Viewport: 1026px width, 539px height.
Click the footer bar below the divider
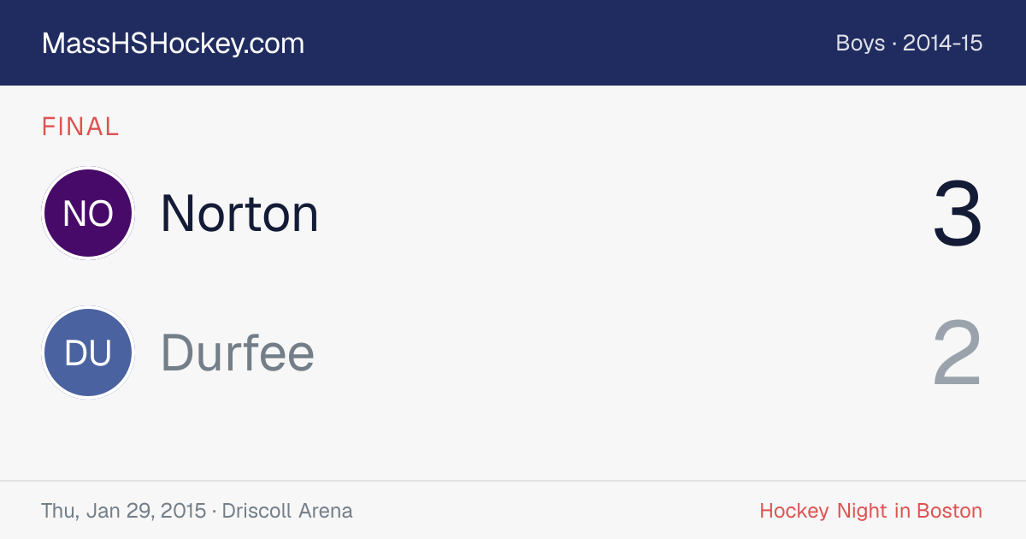pyautogui.click(x=513, y=511)
